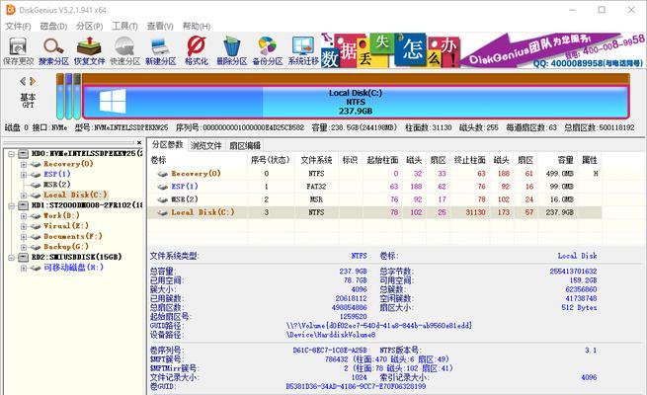Switch to the 浏览文件 tab
Viewport: 647px width, 395px height.
coord(205,145)
